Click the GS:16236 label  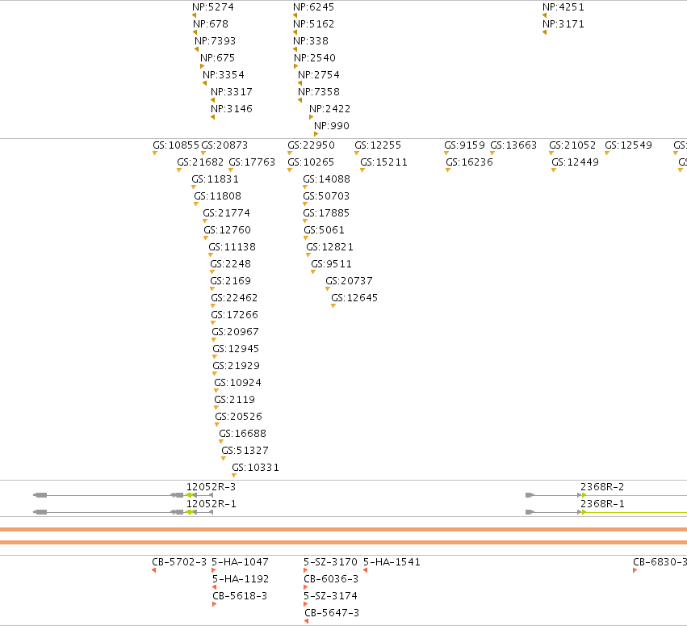click(x=469, y=162)
